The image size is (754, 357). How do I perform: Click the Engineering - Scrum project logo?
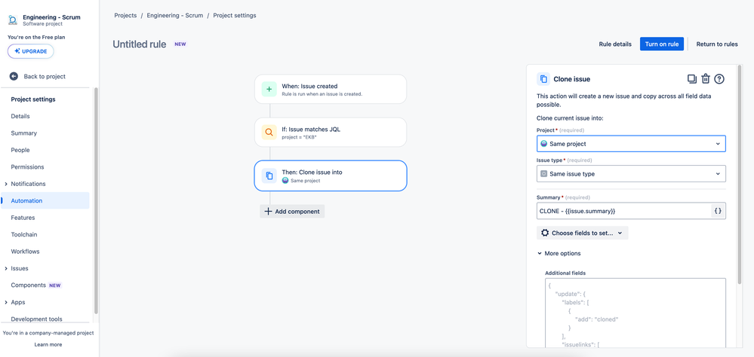coord(13,20)
